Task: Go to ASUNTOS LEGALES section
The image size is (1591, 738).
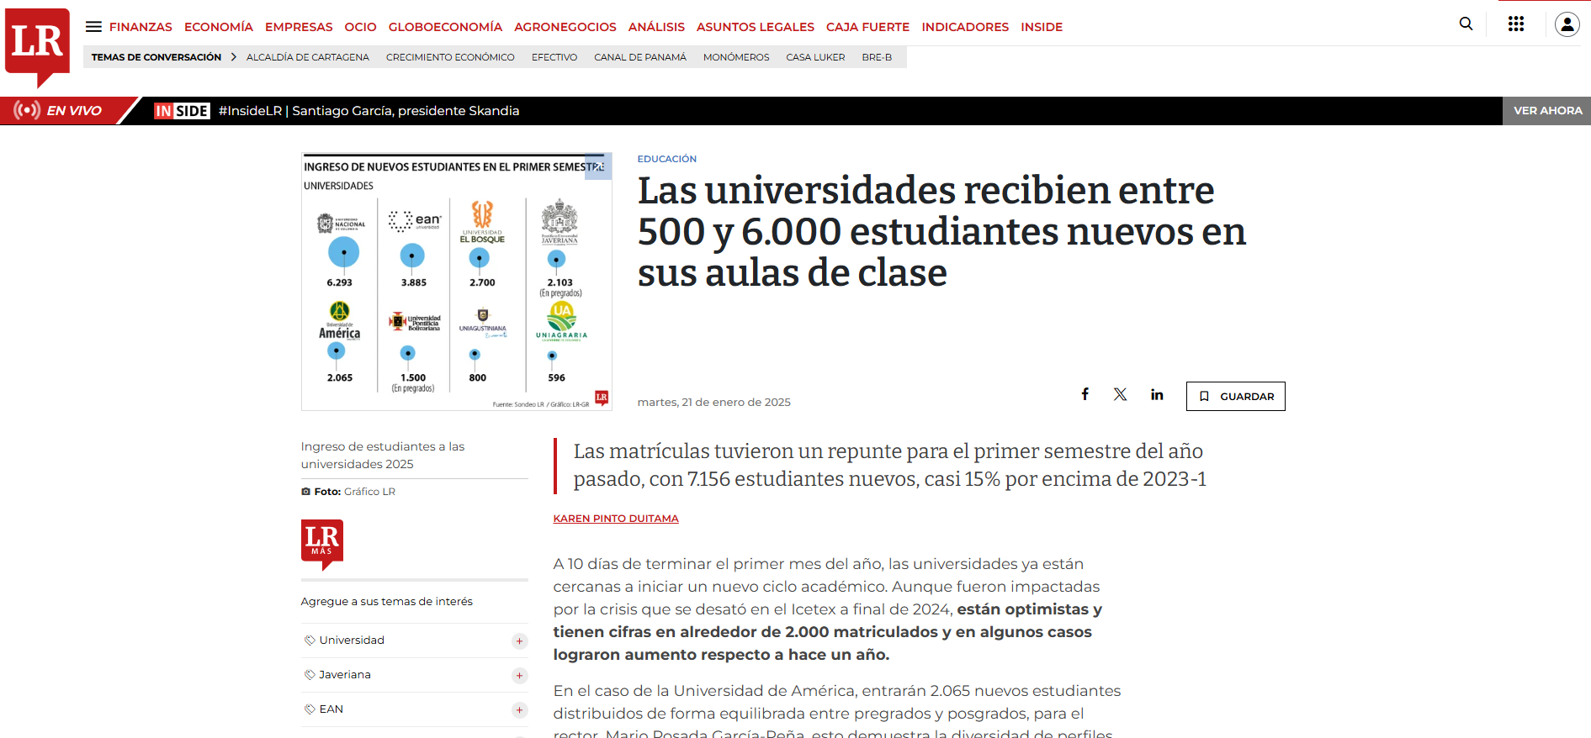Action: point(756,27)
